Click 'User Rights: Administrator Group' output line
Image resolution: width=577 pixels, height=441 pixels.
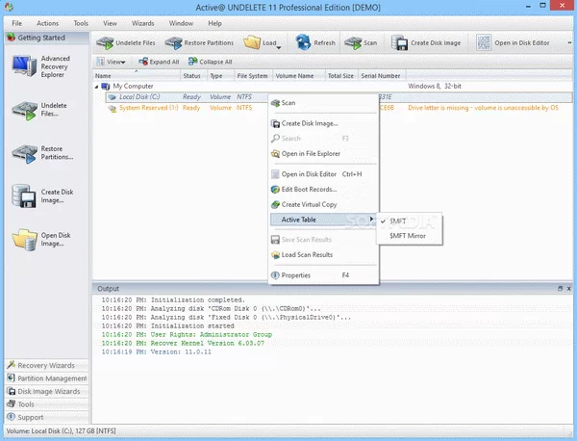click(x=187, y=334)
